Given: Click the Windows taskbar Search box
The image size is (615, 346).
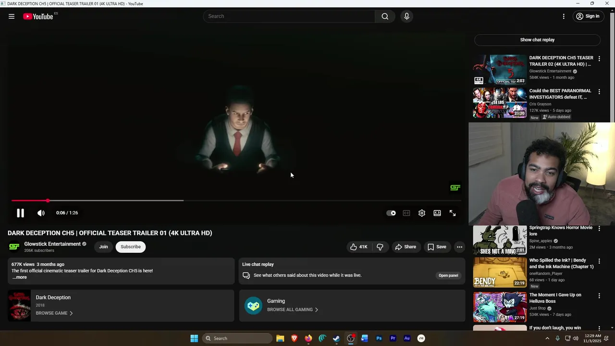Looking at the screenshot, I should tap(237, 338).
